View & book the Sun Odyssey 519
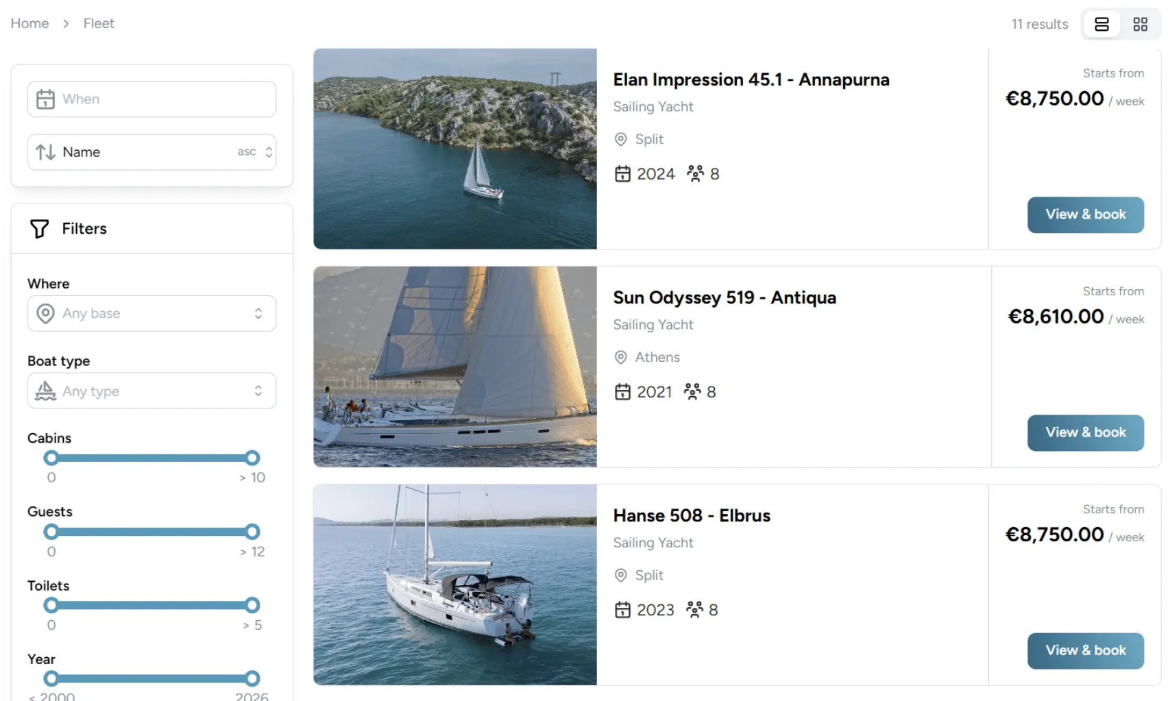 point(1085,432)
